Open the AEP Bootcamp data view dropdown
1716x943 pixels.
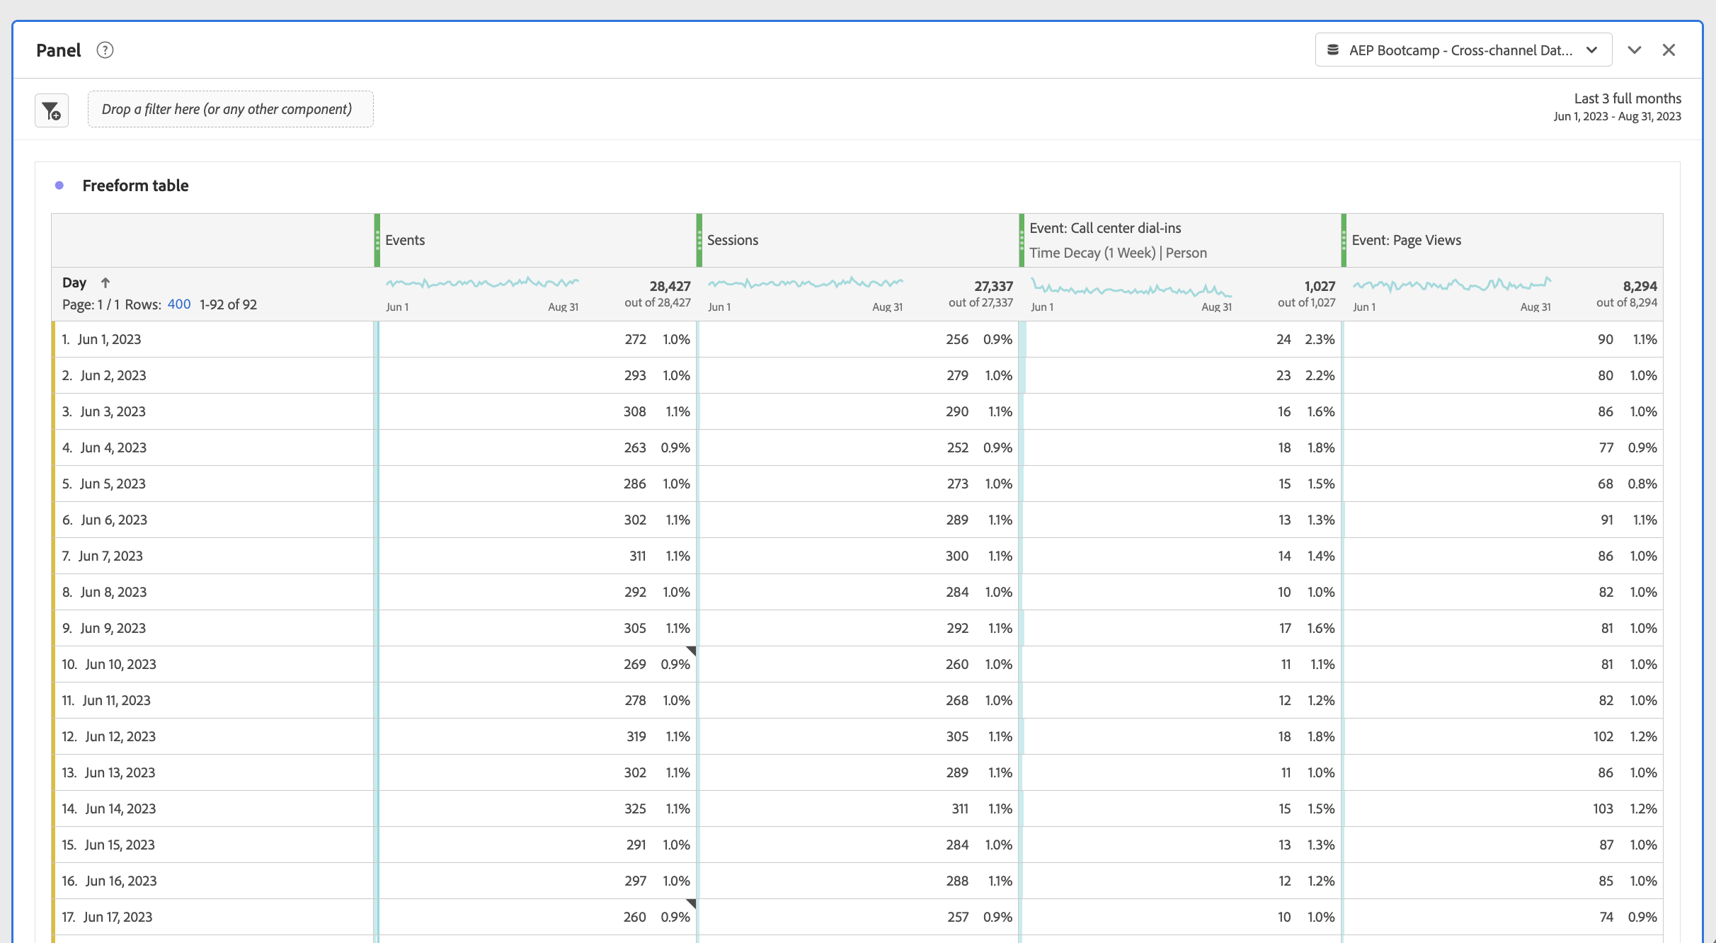click(1463, 50)
